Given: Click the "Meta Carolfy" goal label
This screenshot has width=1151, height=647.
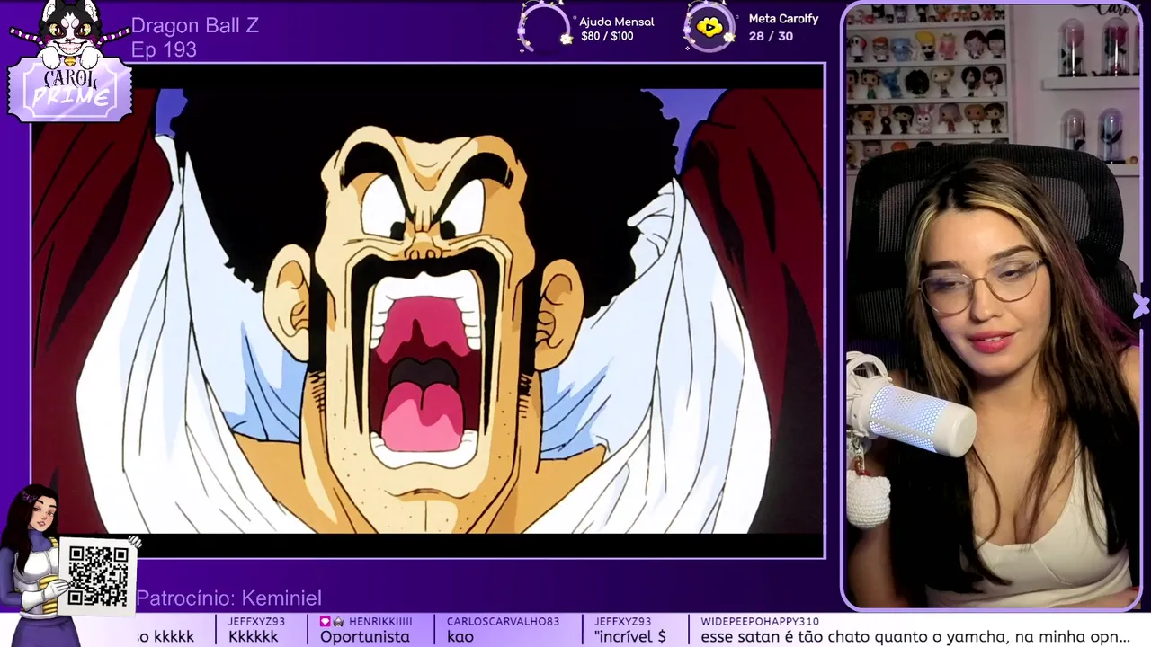Looking at the screenshot, I should pos(783,19).
